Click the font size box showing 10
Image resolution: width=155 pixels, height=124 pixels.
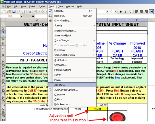(x=112, y=12)
